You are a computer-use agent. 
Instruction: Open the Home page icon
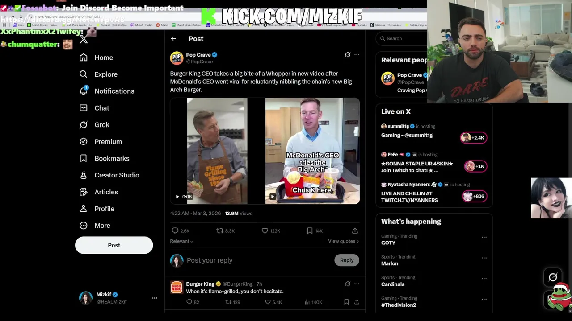click(84, 58)
